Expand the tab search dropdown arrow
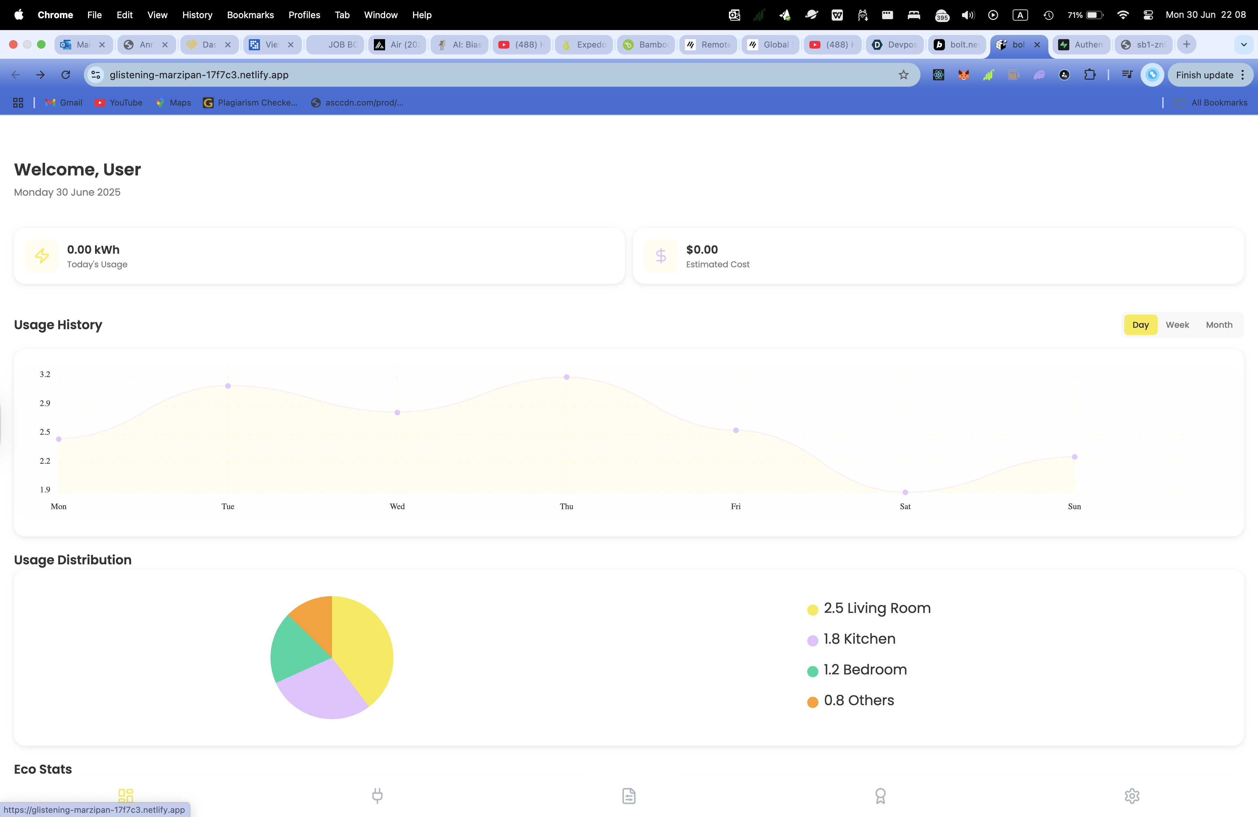The height and width of the screenshot is (817, 1258). click(1243, 45)
